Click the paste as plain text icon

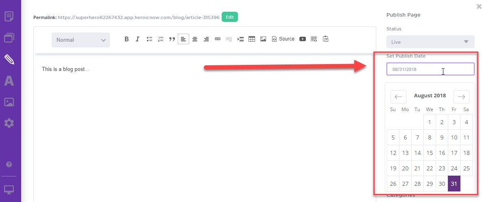click(x=325, y=39)
